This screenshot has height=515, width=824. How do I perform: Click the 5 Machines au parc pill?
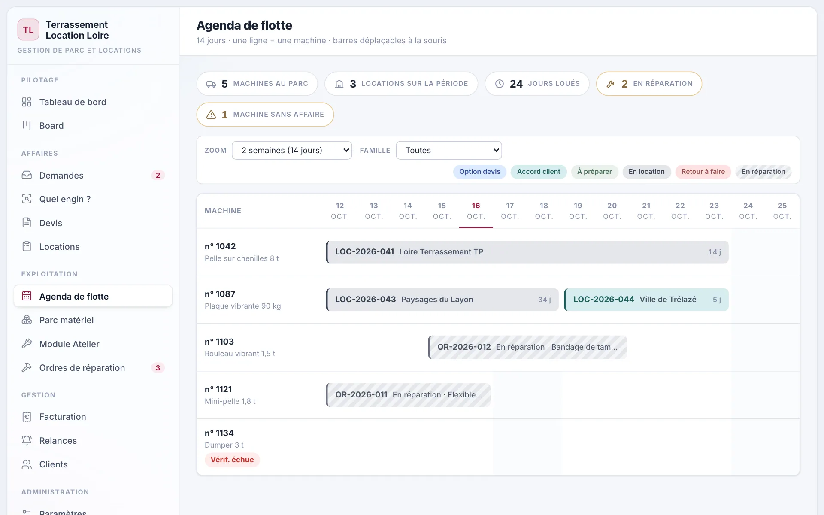point(257,84)
